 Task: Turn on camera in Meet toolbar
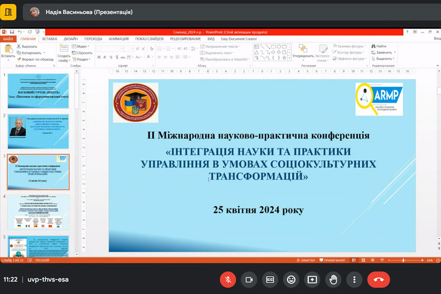(249, 280)
